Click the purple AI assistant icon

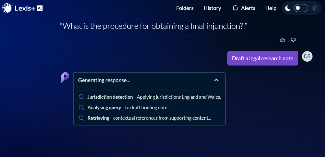click(65, 77)
